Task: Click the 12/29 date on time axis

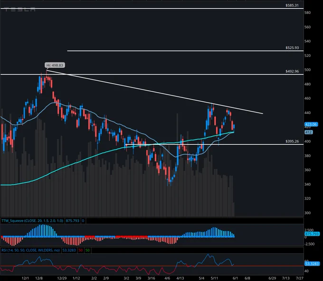Action: [62, 278]
